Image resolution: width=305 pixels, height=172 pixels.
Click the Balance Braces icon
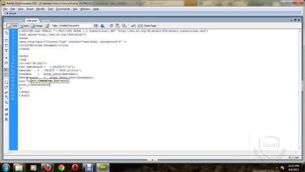click(6, 63)
